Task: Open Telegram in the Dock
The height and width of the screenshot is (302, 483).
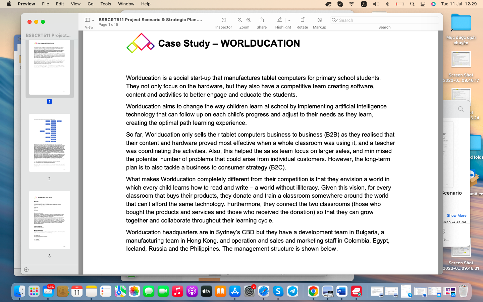Action: [x=292, y=291]
